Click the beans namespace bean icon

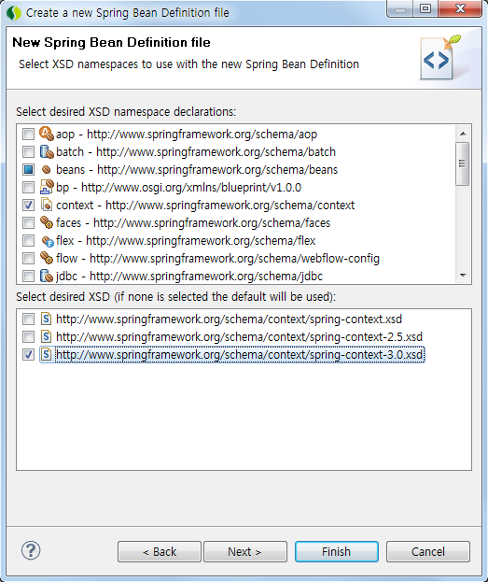pos(47,170)
